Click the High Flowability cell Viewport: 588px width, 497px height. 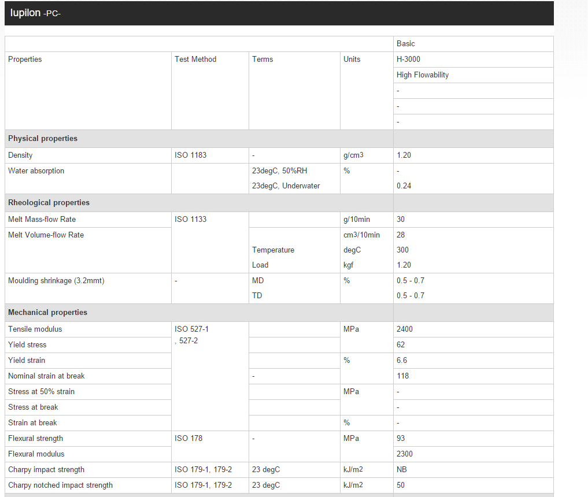[x=423, y=75]
